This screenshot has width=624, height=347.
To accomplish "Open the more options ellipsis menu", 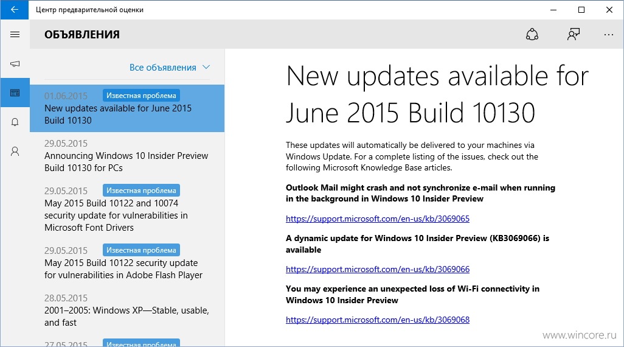I will [x=608, y=34].
